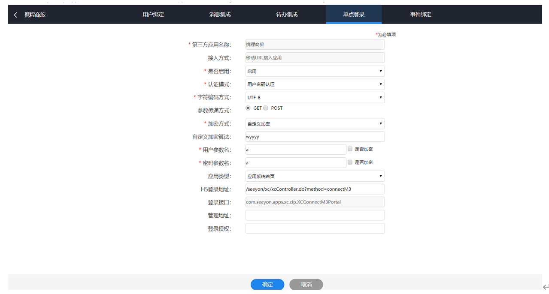Open the 消息集成 tab
This screenshot has height=294, width=549.
220,15
